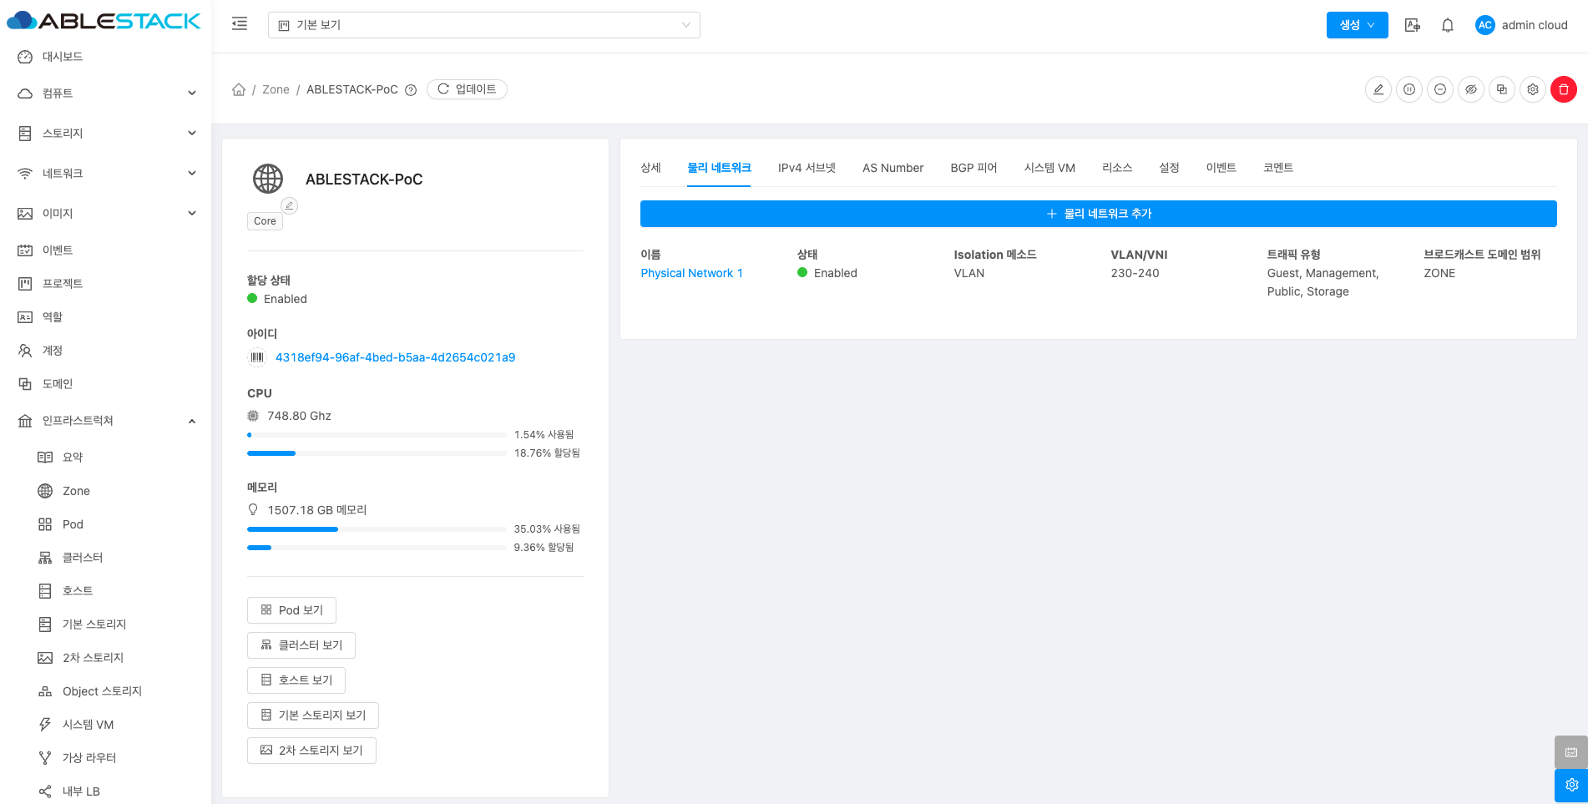The width and height of the screenshot is (1588, 804).
Task: Collapse the sidebar with the menu fold icon
Action: 240,24
